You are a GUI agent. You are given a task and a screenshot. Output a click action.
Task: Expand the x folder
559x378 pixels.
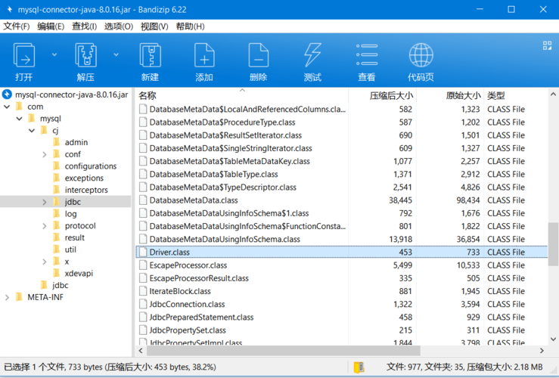44,262
